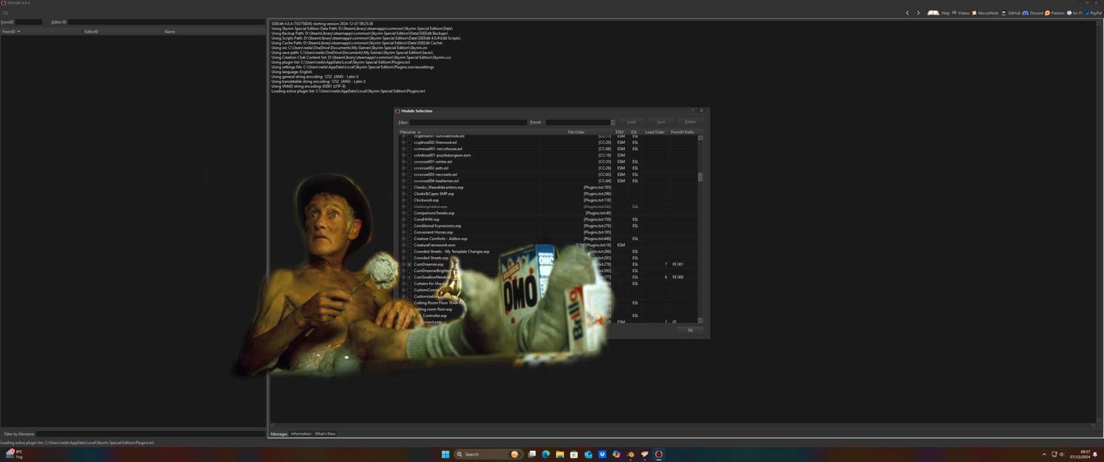This screenshot has width=1104, height=462.
Task: Check the Cloaks&Capes SMP.esp checkbox
Action: click(x=409, y=194)
